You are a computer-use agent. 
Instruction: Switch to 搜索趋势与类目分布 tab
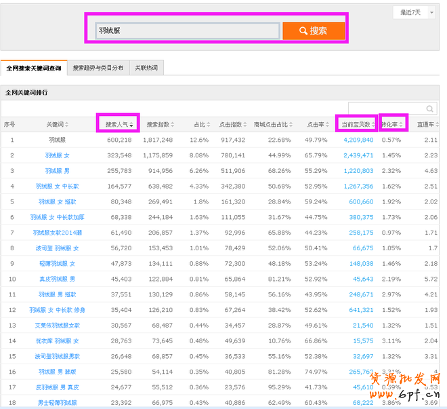(x=98, y=69)
